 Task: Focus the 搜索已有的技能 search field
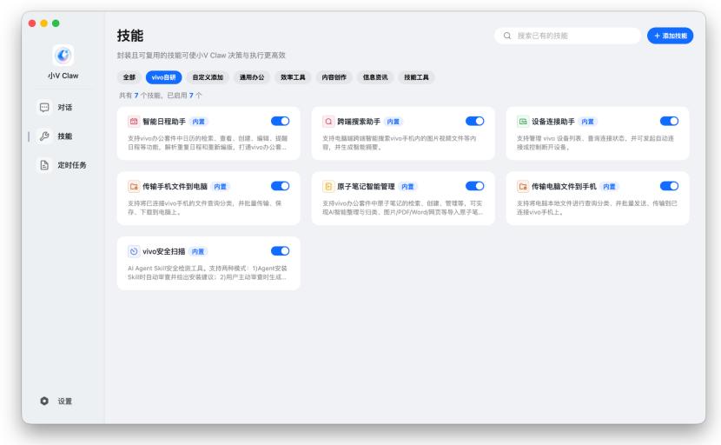click(x=567, y=36)
